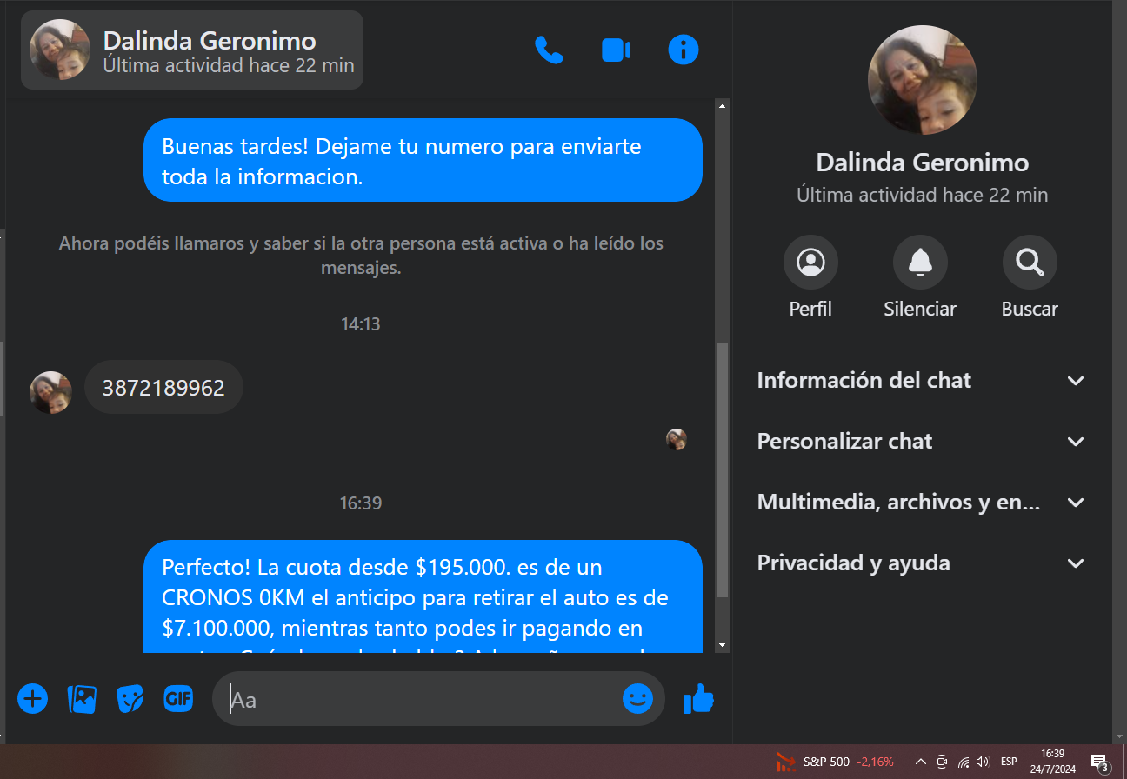
Task: Click Buscar to search the conversation
Action: click(1030, 263)
